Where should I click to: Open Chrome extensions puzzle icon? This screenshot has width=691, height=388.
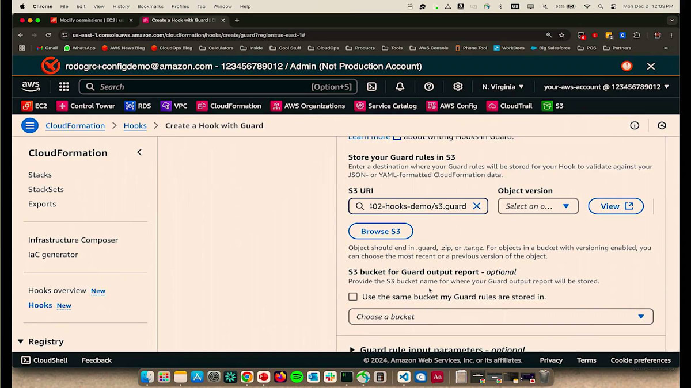click(x=637, y=35)
